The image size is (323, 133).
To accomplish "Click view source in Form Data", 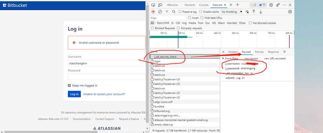I will pos(251,58).
